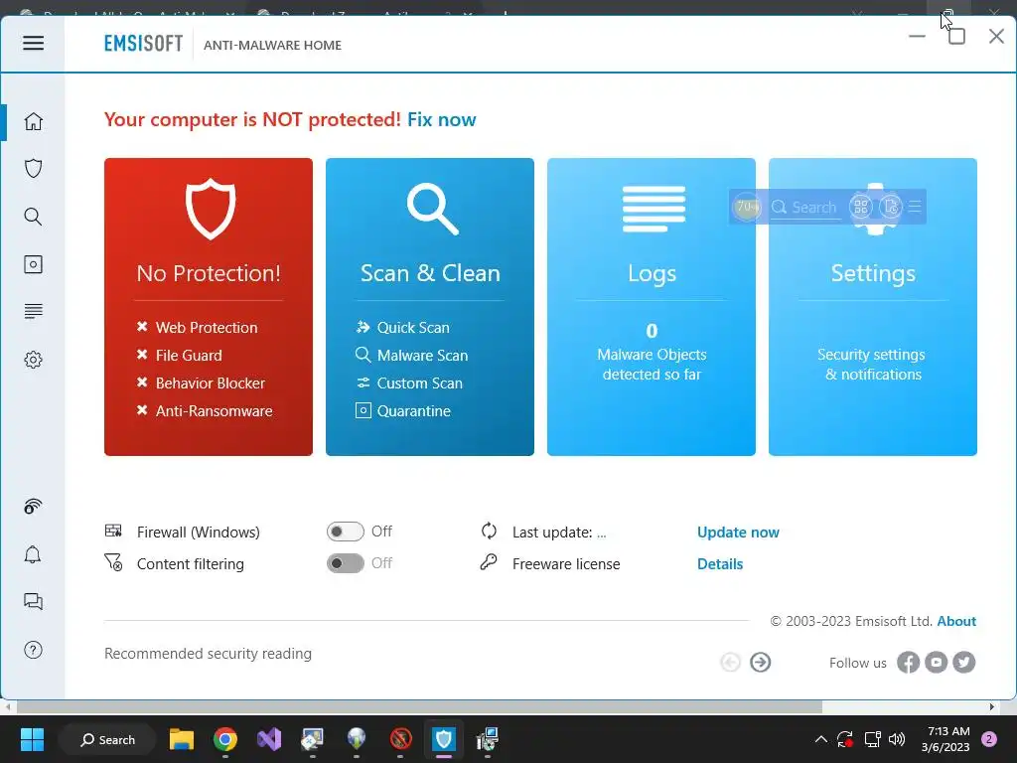Show previous recommended reading arrow
The width and height of the screenshot is (1017, 763).
[730, 663]
